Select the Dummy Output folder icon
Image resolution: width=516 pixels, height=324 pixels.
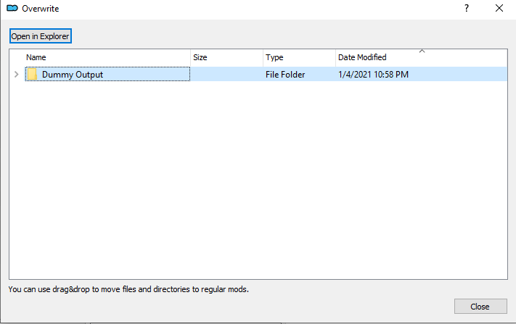[32, 74]
